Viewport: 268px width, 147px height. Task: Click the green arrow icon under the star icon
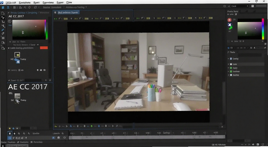(x=230, y=28)
